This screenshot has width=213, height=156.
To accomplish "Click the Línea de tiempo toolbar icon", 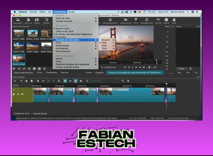I will (126, 20).
